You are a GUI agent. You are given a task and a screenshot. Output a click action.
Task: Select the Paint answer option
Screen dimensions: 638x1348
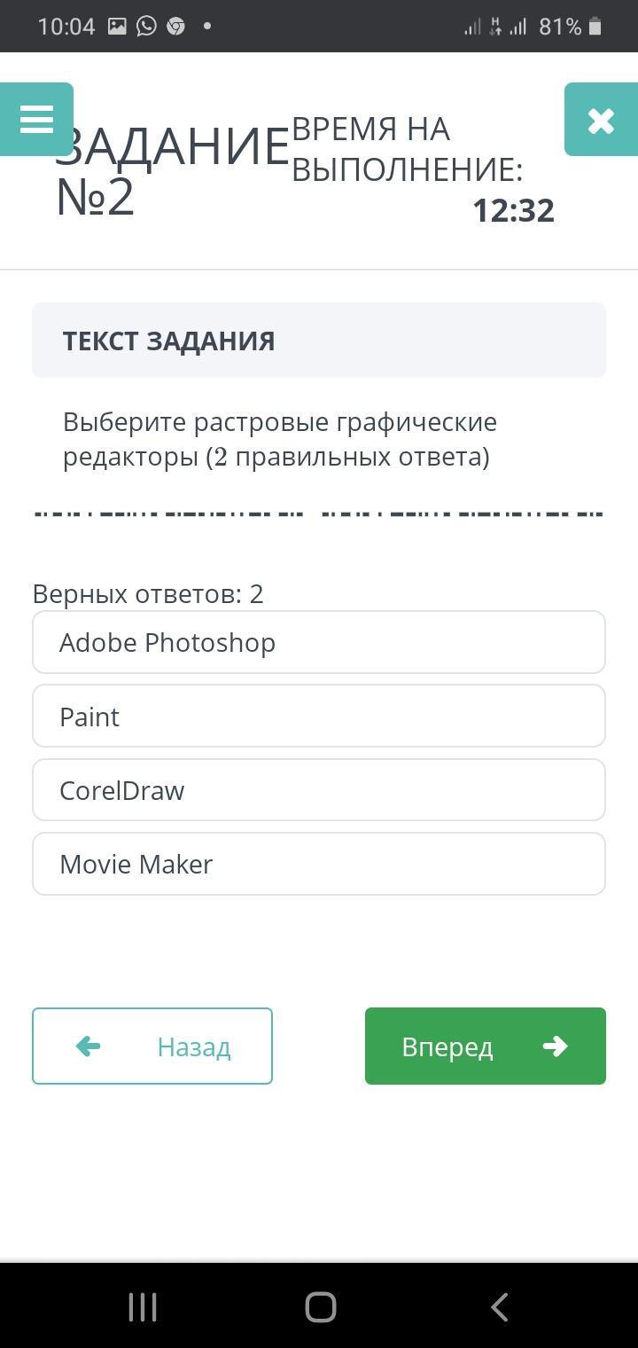point(319,716)
